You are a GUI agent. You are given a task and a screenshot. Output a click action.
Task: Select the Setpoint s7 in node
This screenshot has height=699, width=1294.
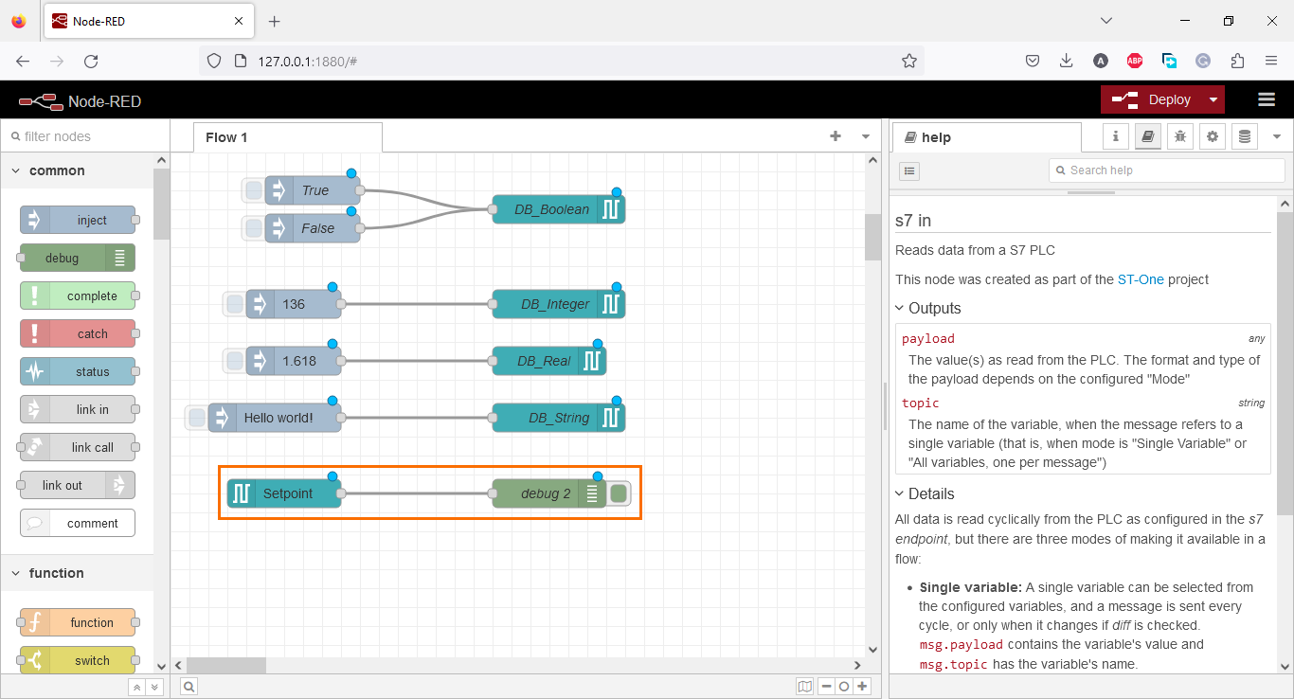click(x=284, y=493)
